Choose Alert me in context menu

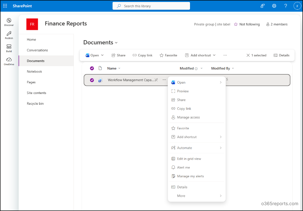pos(183,168)
